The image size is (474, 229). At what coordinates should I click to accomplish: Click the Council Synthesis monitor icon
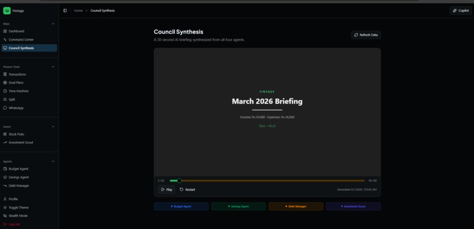click(x=5, y=48)
